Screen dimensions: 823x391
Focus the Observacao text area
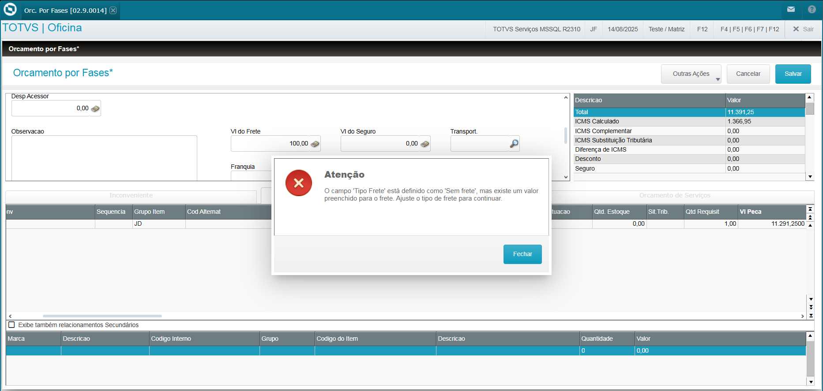[104, 158]
